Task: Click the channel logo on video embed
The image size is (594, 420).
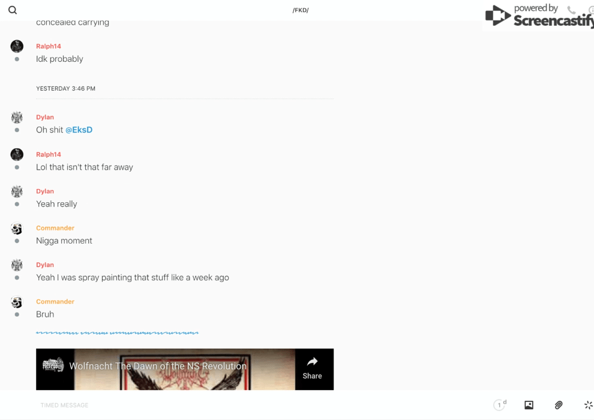Action: (53, 365)
